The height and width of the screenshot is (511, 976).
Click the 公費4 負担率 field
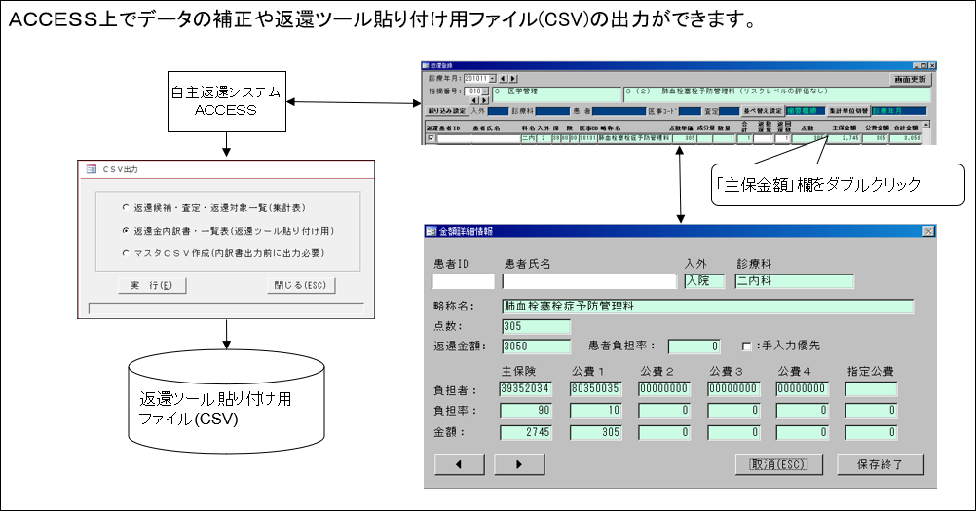(802, 411)
